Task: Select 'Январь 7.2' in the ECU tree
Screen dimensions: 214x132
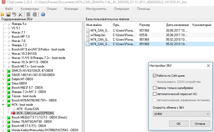Action: point(19,45)
